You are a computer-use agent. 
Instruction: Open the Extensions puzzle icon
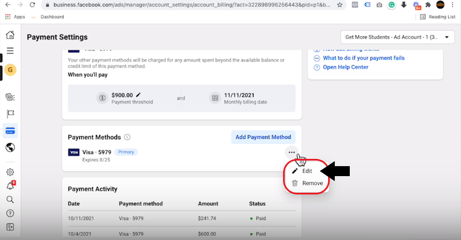(428, 4)
